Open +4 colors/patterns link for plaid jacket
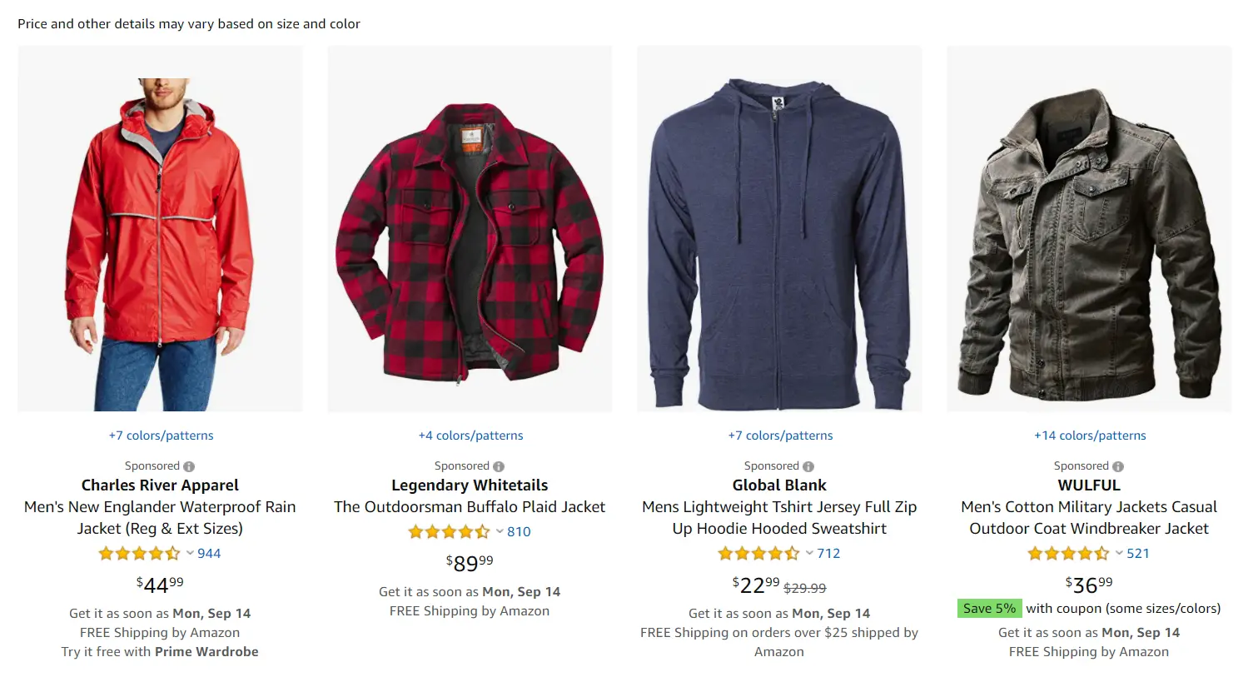 click(470, 436)
